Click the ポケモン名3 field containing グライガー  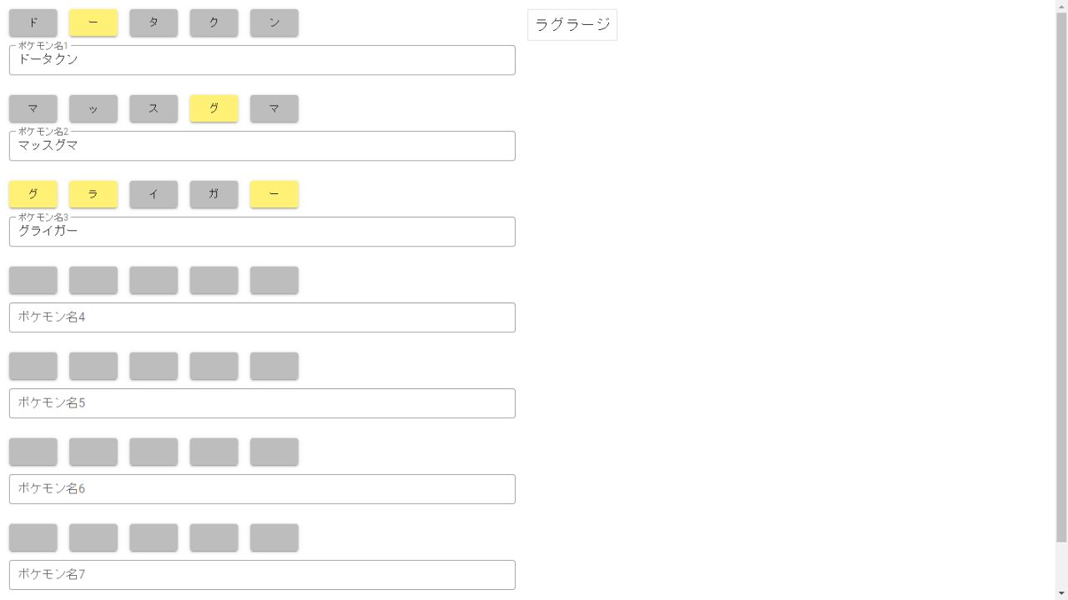point(262,232)
